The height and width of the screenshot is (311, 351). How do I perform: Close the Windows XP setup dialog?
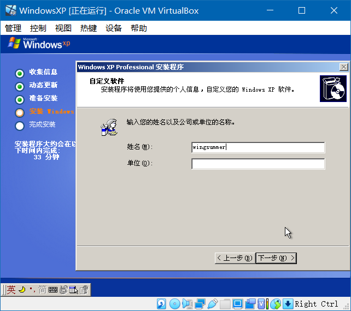343,67
